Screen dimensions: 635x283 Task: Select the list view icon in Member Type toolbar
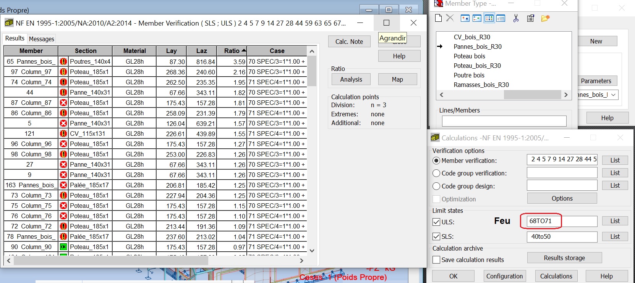click(x=489, y=18)
